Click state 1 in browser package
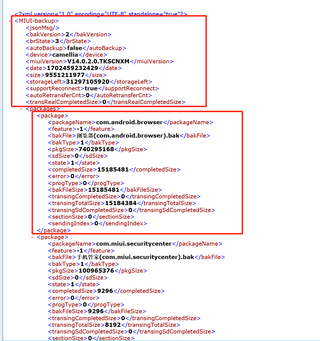This screenshot has height=341, width=320. click(x=73, y=163)
